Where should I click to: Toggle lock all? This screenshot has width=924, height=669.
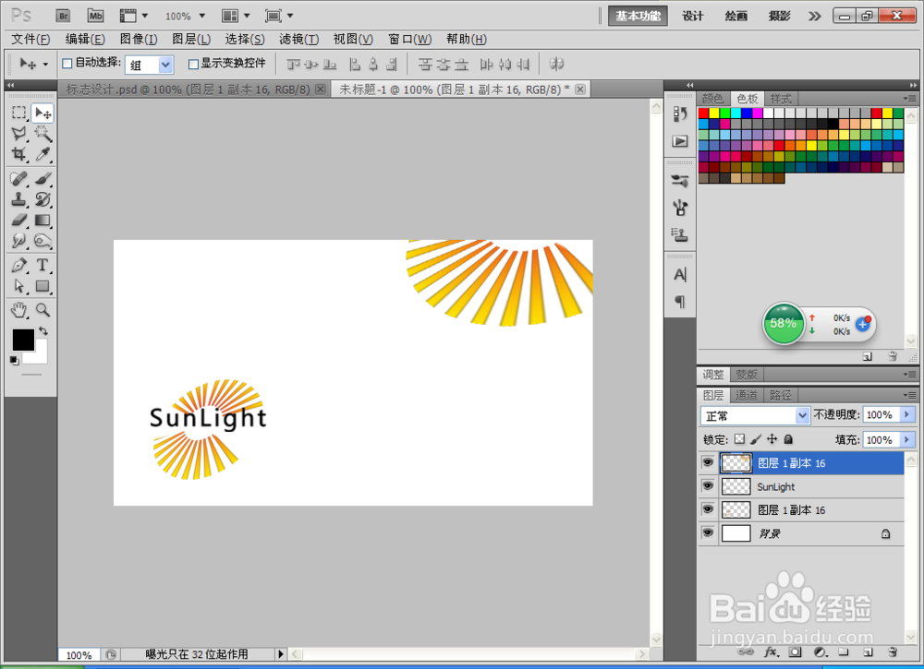coord(788,439)
